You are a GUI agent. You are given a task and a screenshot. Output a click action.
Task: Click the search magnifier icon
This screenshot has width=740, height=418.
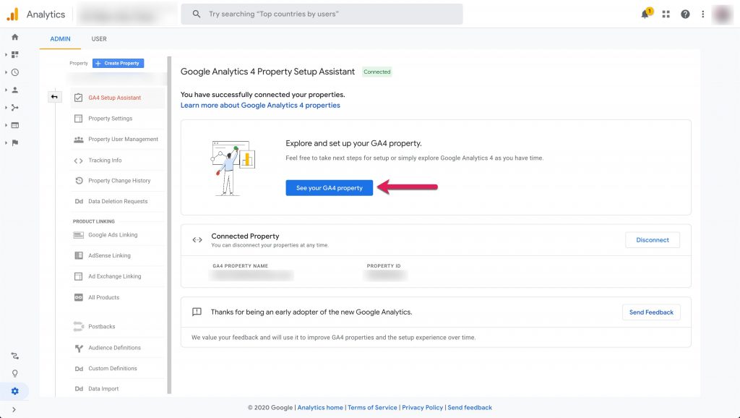[197, 14]
